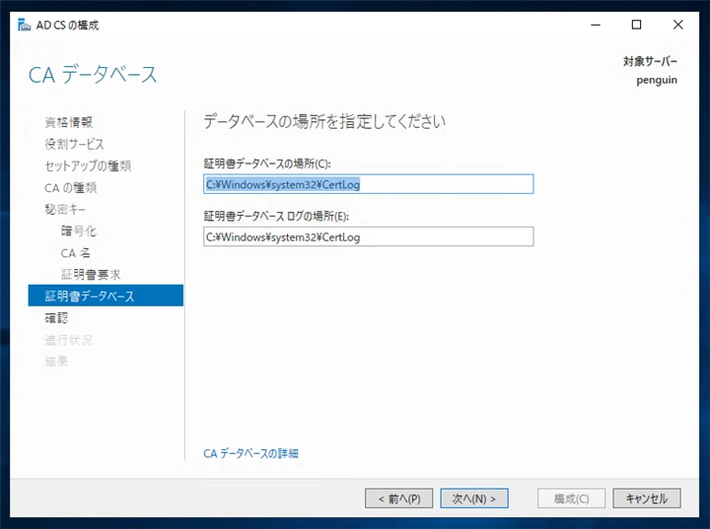
Task: Click the 証明書データベースの場所 input field
Action: (x=368, y=184)
